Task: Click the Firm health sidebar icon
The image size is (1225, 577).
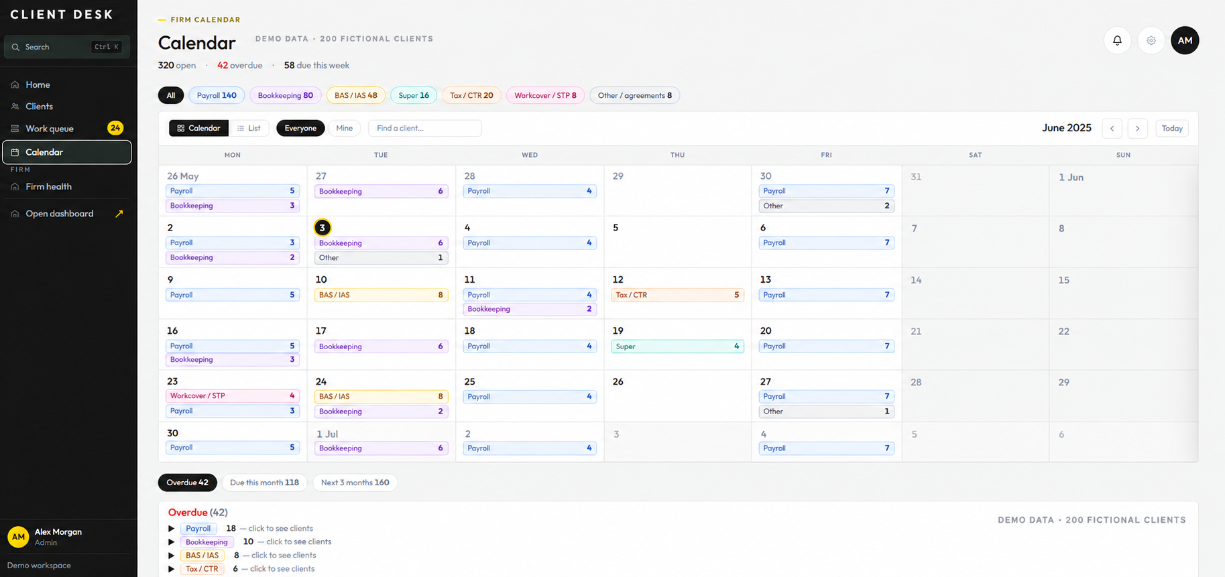Action: (x=15, y=187)
